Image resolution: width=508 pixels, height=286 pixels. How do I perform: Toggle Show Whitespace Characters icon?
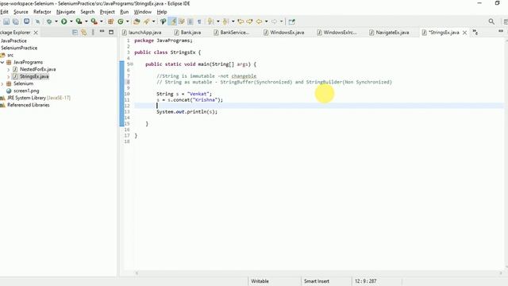199,21
